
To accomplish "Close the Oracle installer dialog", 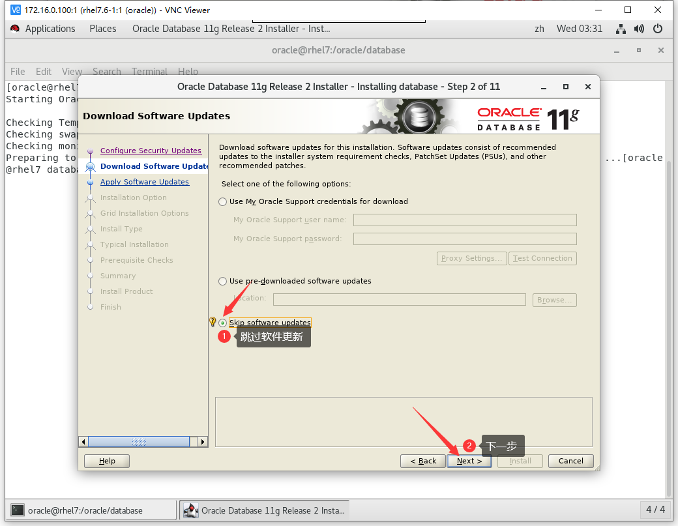I will click(587, 87).
